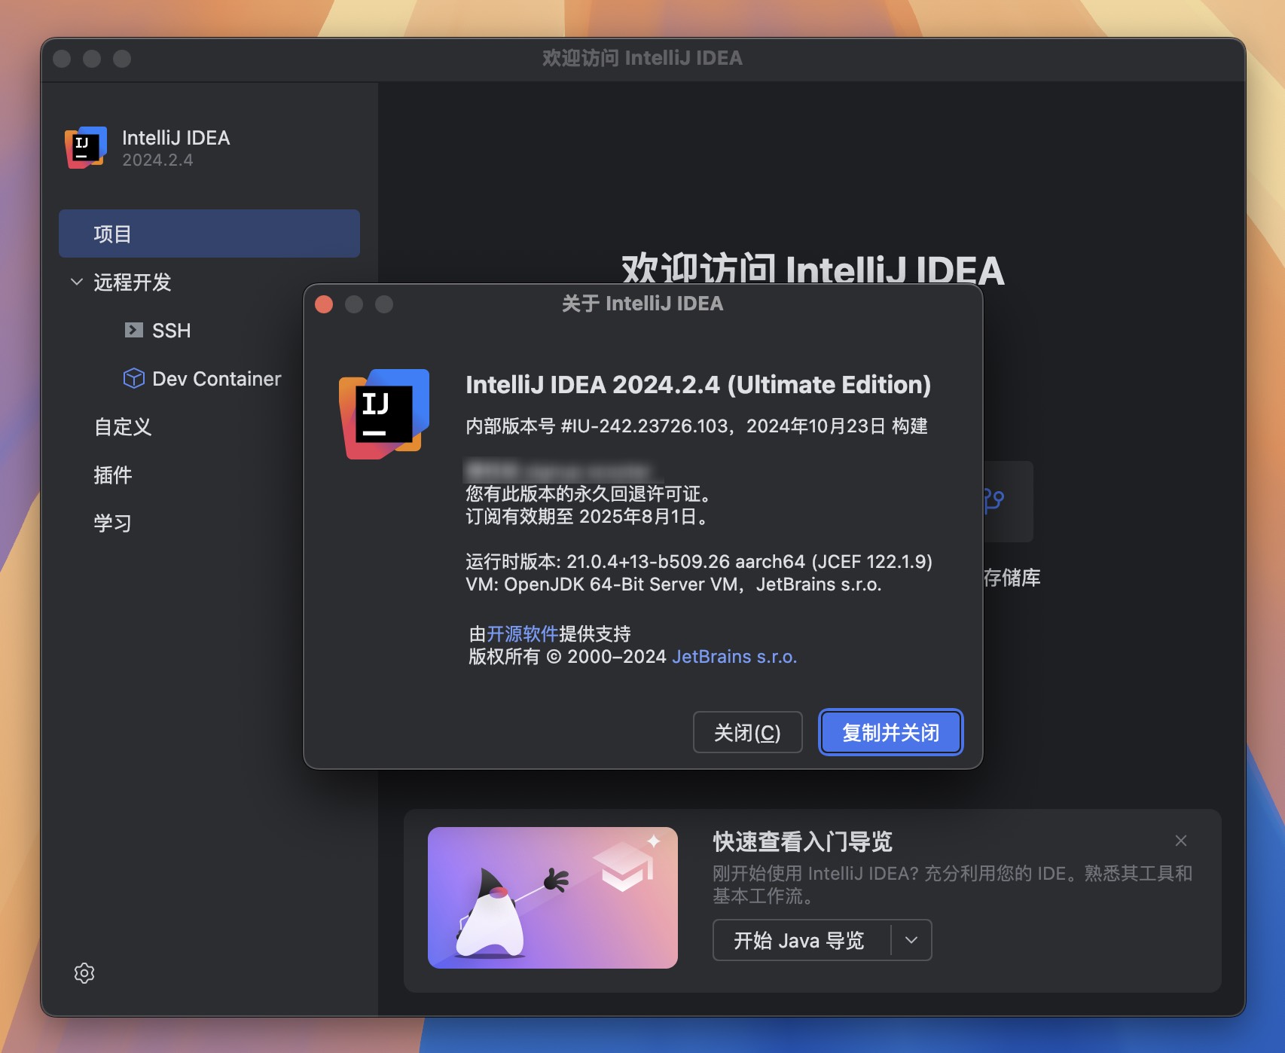Screen dimensions: 1285x1053
Task: Click IntelliJ IDEA logo in sidebar header
Action: pyautogui.click(x=86, y=148)
